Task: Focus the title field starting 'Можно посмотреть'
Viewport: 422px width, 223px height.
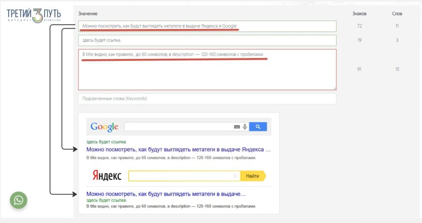Action: point(207,26)
